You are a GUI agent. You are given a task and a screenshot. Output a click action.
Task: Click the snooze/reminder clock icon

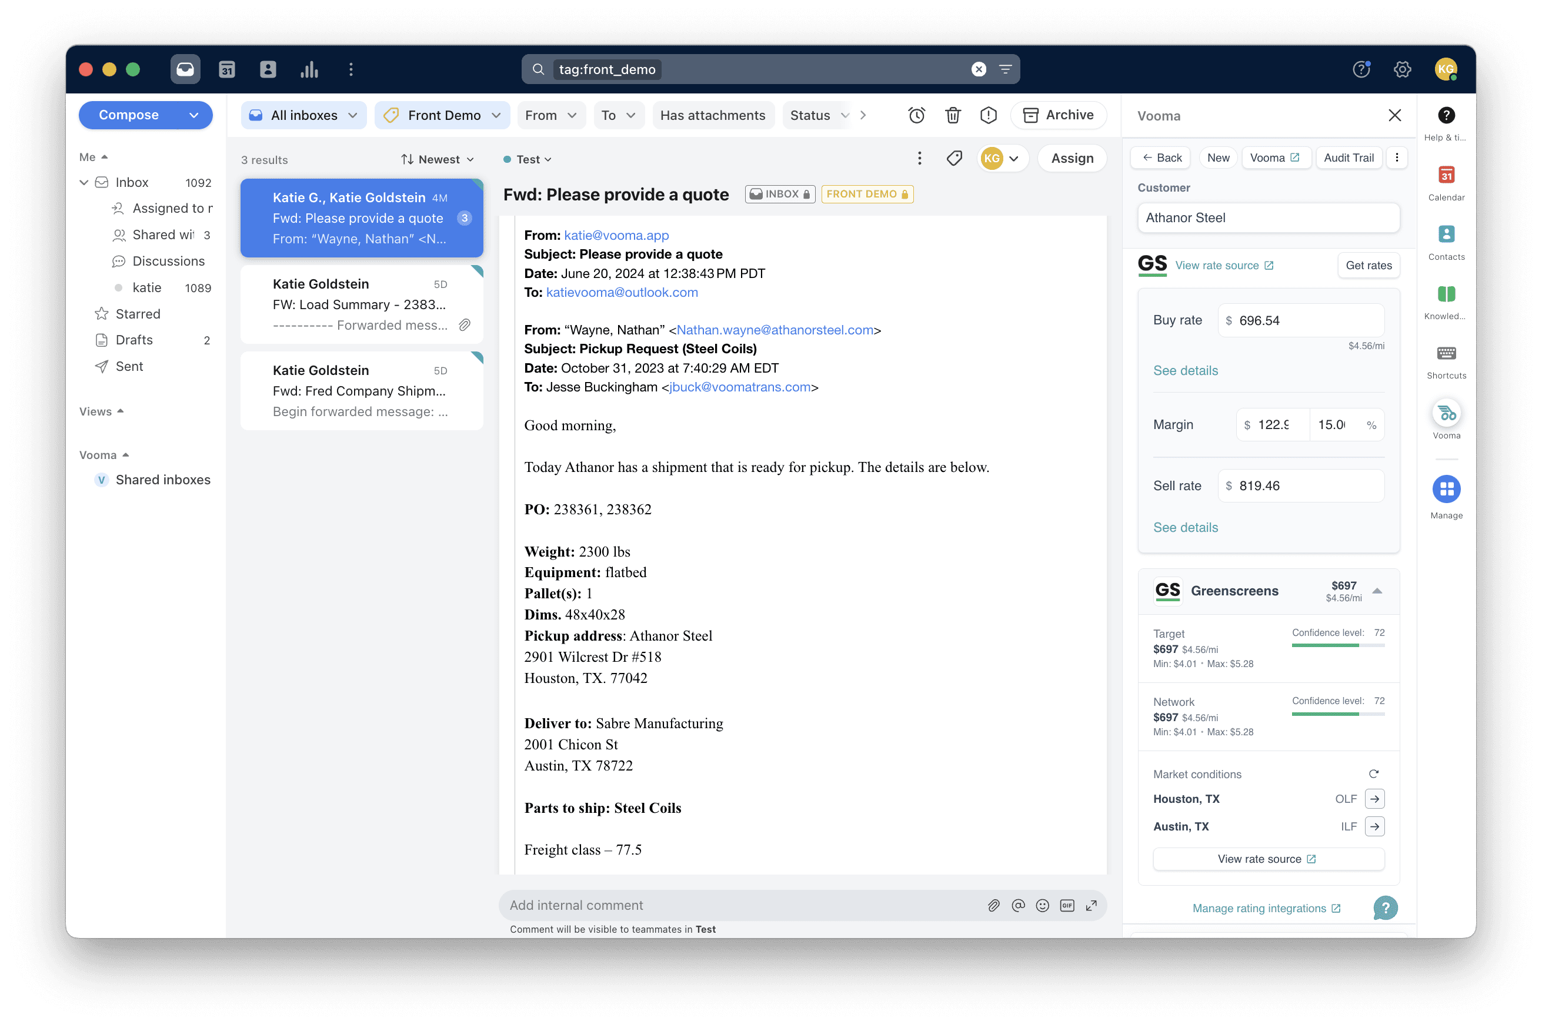(x=916, y=113)
